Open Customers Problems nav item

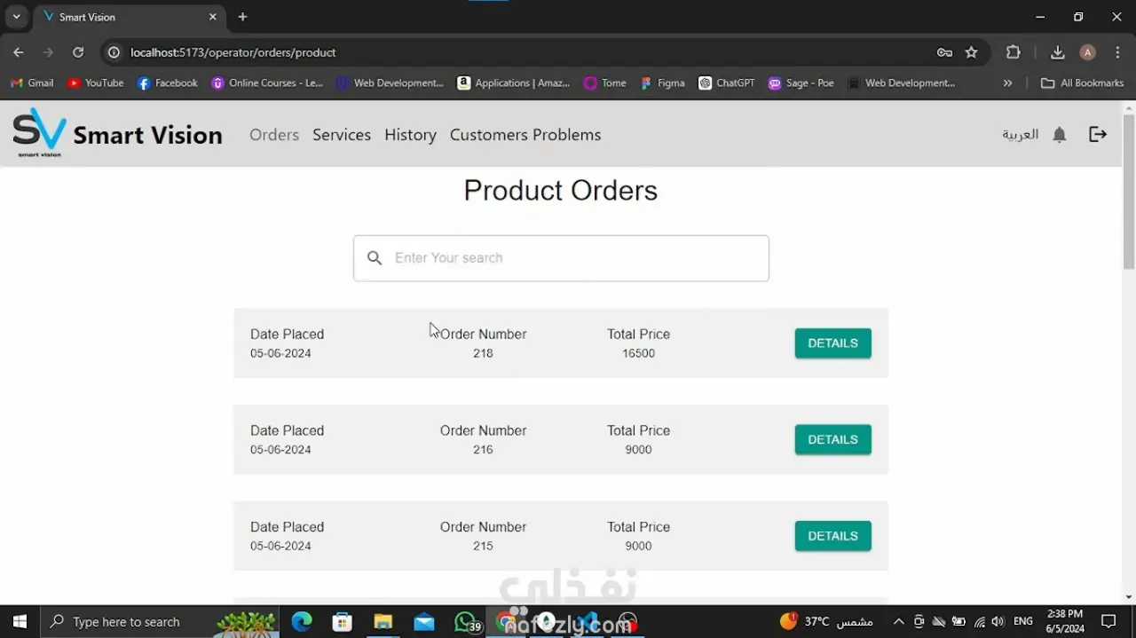click(525, 135)
